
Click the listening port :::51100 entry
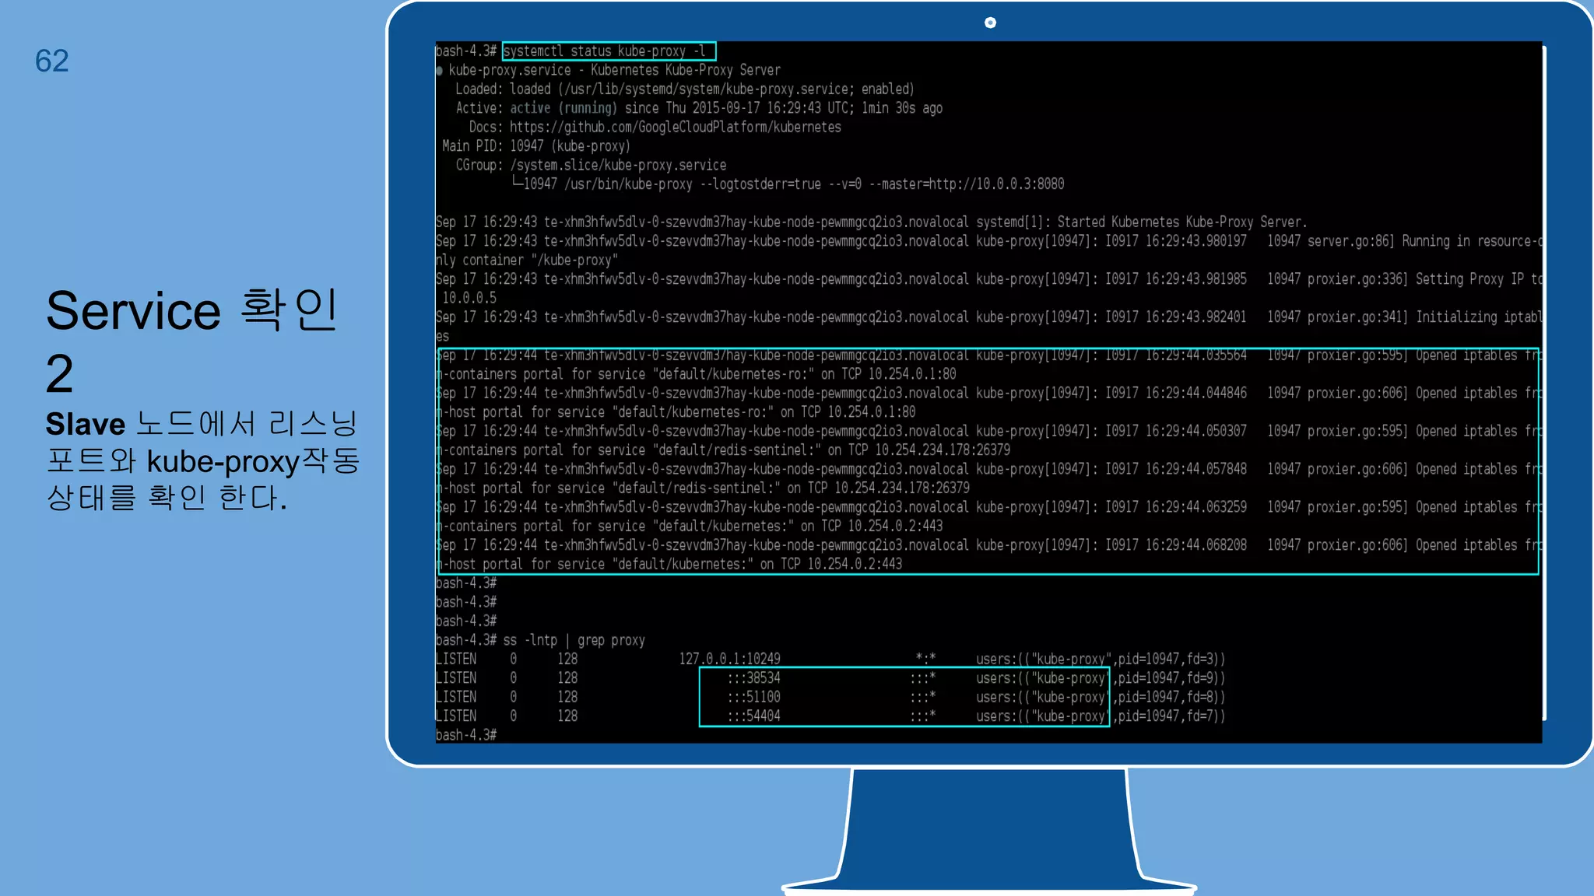pyautogui.click(x=753, y=697)
